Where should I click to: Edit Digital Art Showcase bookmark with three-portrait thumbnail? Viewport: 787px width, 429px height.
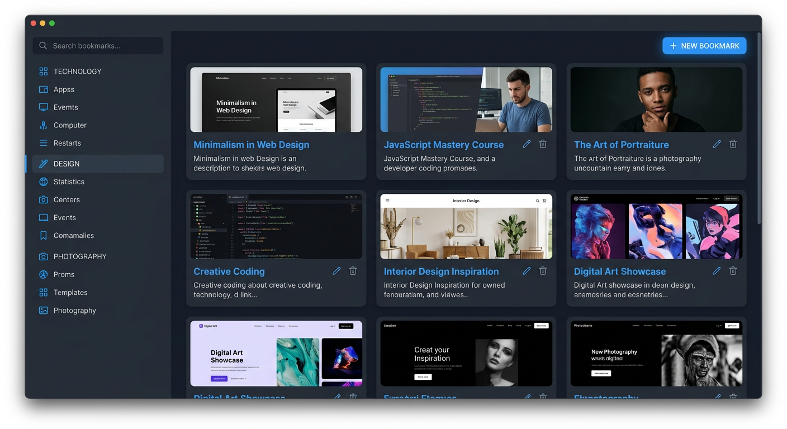(717, 271)
